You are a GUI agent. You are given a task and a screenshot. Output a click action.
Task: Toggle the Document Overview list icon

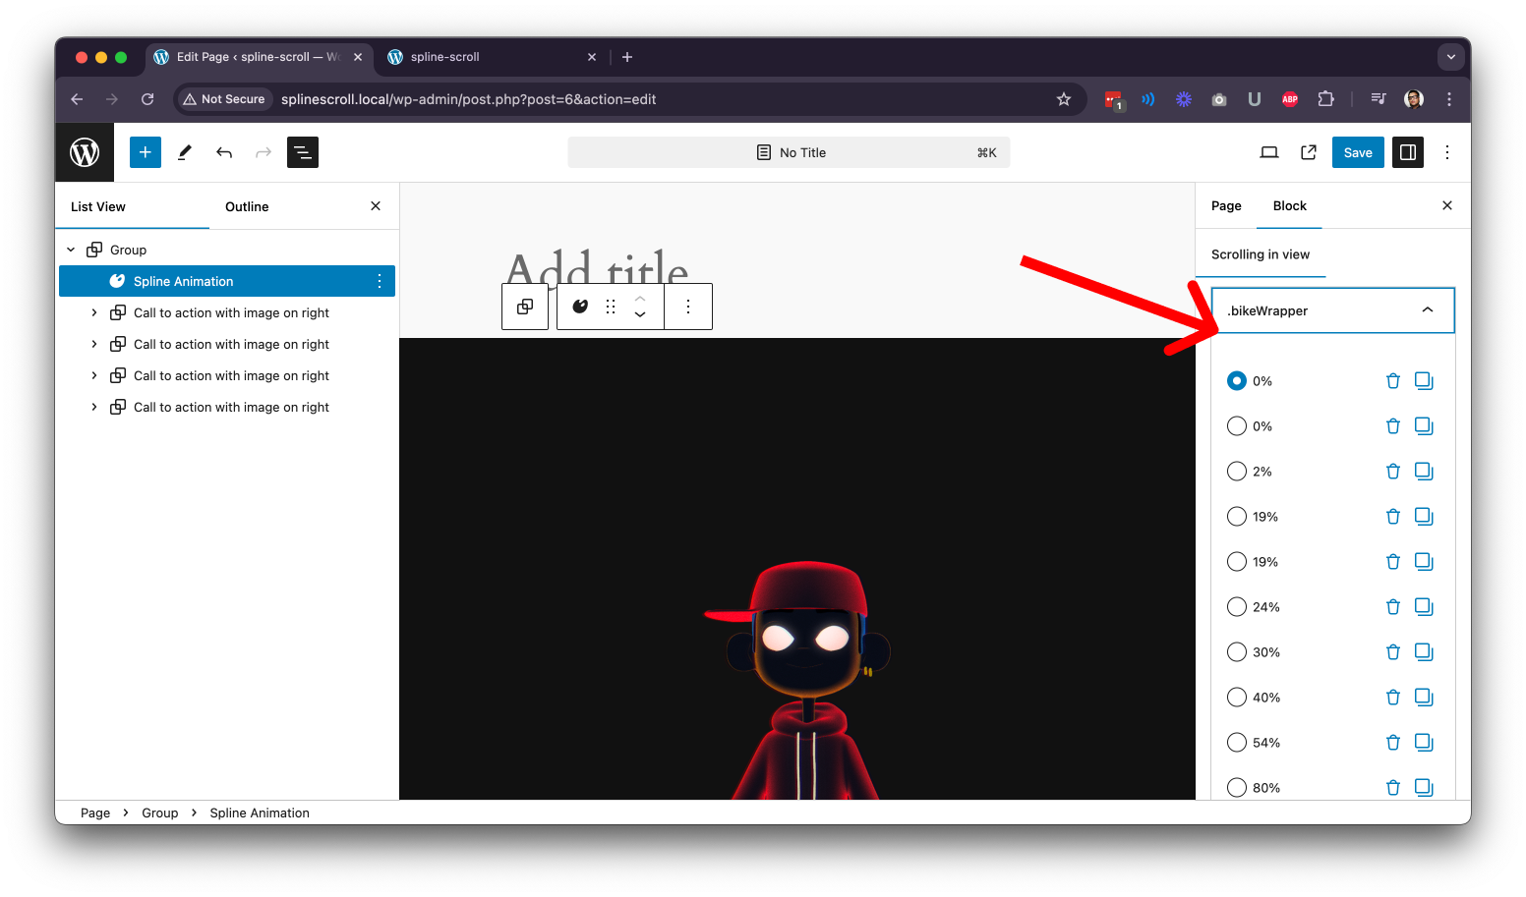coord(303,152)
